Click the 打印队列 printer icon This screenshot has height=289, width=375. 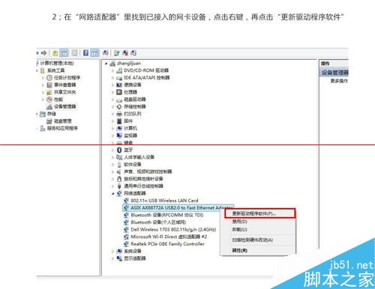119,114
